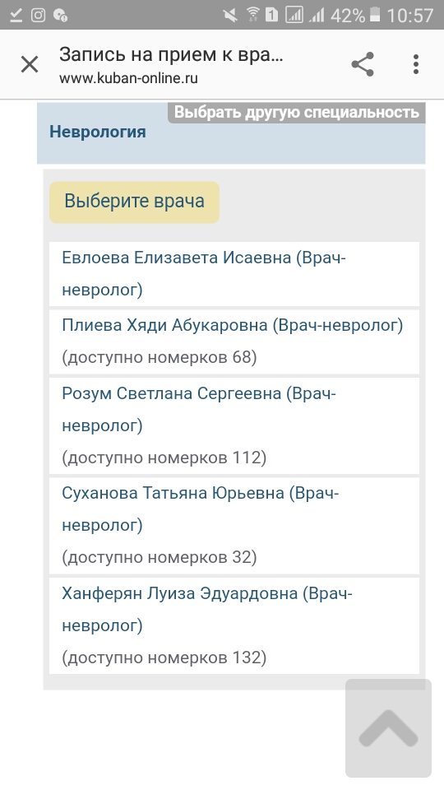Choose Розум Светлана Сергеевна neurologist
The width and height of the screenshot is (444, 790).
[x=234, y=425]
